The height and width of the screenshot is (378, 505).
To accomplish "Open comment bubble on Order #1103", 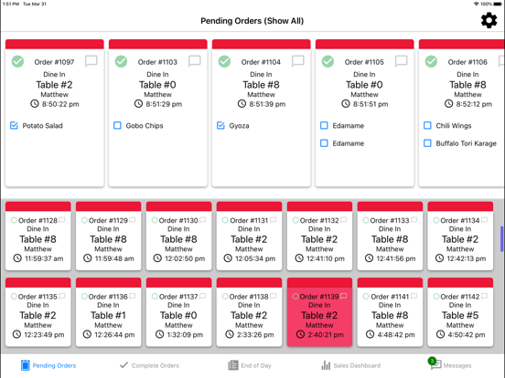I will coord(195,61).
